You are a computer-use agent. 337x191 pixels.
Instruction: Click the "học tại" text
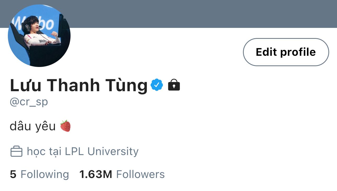(x=44, y=151)
